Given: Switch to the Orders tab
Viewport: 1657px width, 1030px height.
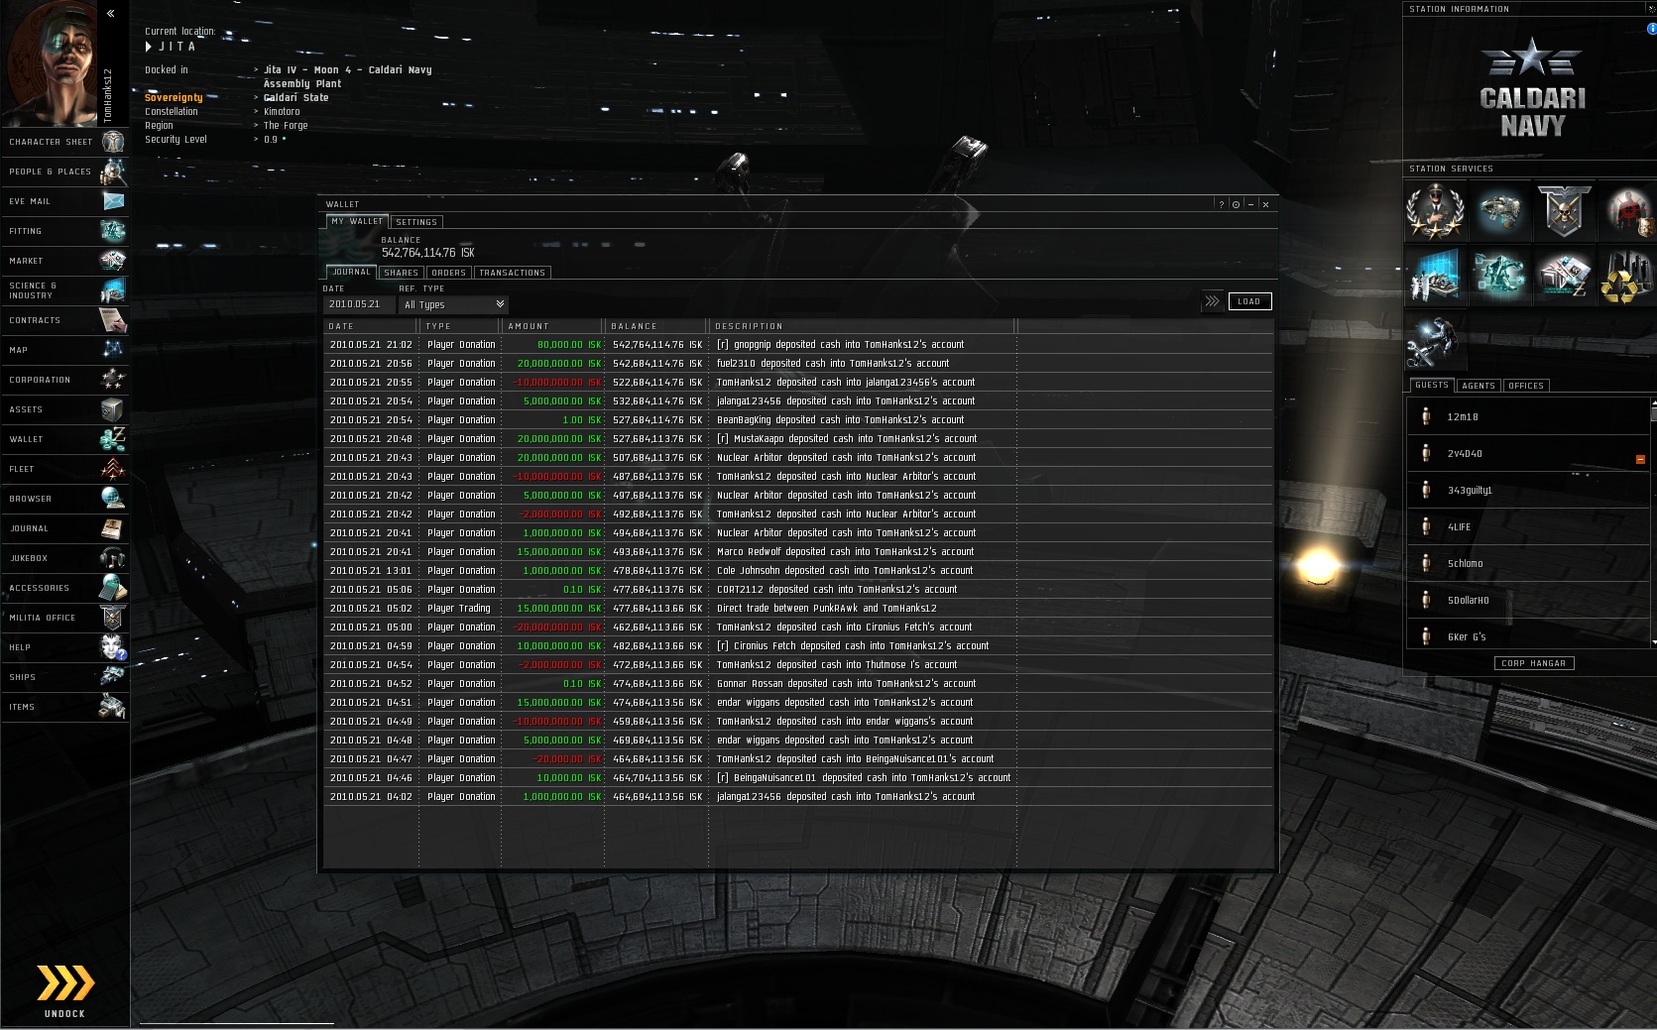Looking at the screenshot, I should coord(448,273).
